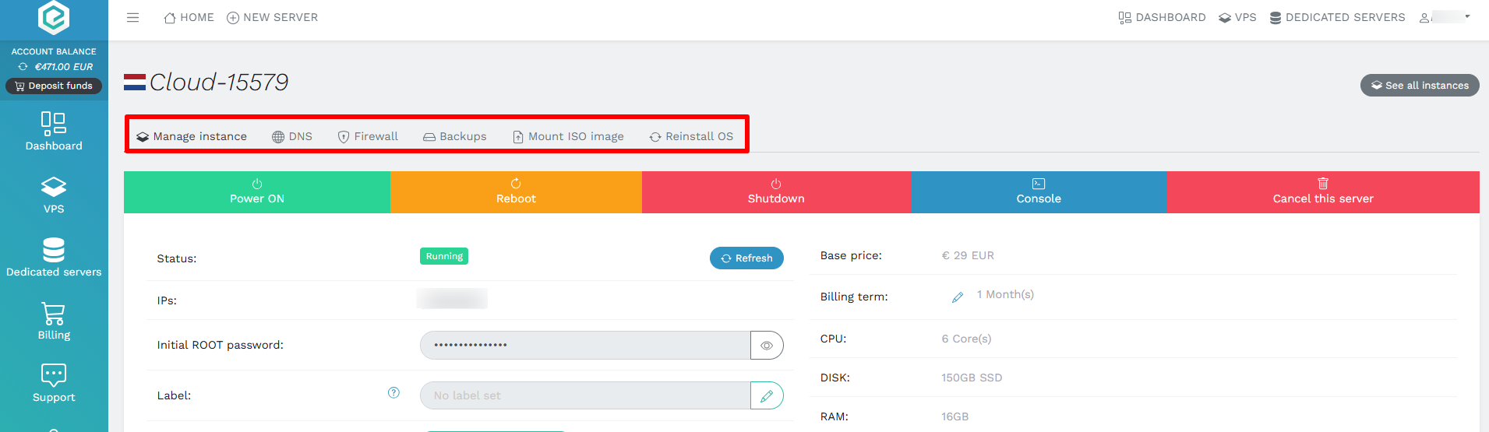Image resolution: width=1489 pixels, height=432 pixels.
Task: Go to HOME in top navigation
Action: pos(189,17)
